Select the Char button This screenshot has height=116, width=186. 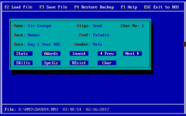(107, 63)
